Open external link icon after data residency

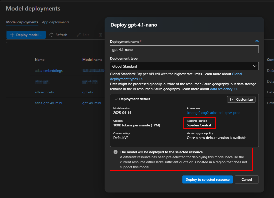coord(235,89)
